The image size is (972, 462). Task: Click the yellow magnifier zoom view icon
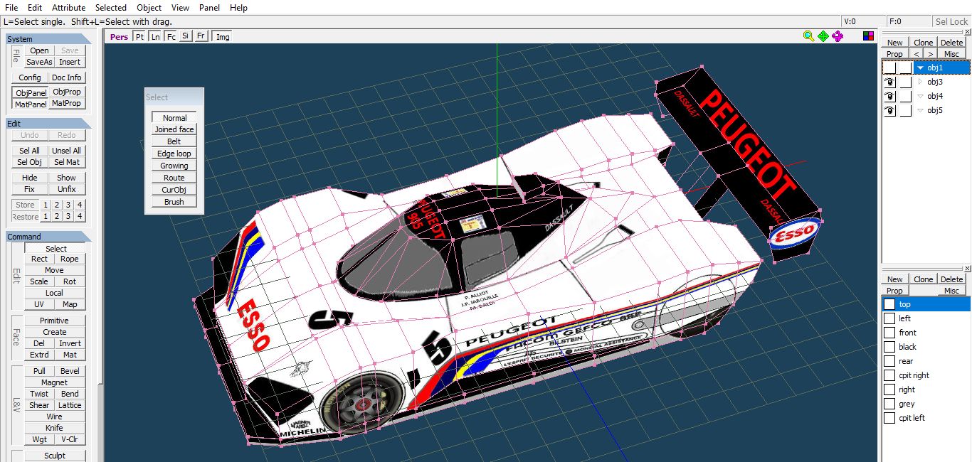pos(808,36)
